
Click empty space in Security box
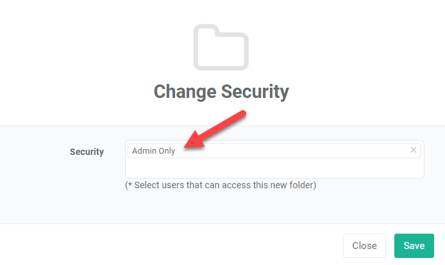tap(274, 168)
